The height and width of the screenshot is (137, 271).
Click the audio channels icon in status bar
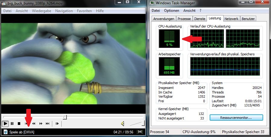pos(140,132)
